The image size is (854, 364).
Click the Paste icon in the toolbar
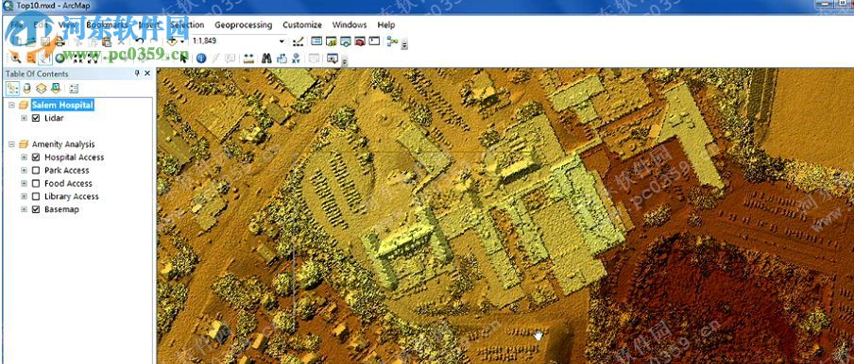[x=107, y=41]
